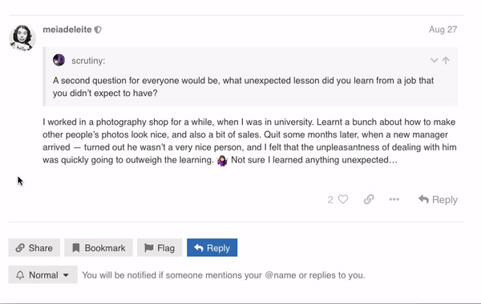The image size is (481, 304).
Task: Reply to meiadeleite's post
Action: click(438, 200)
